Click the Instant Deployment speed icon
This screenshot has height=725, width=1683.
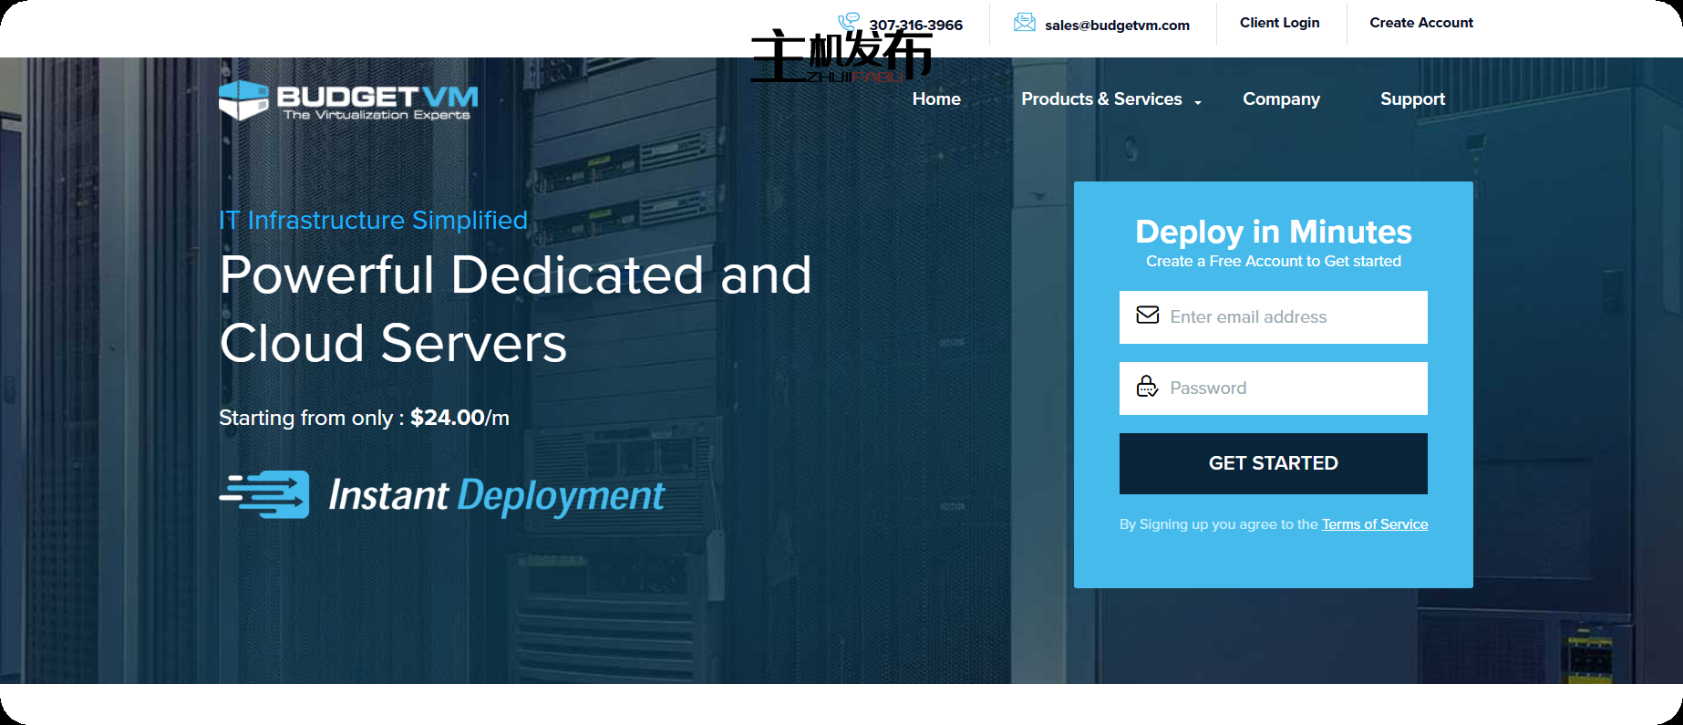point(264,494)
